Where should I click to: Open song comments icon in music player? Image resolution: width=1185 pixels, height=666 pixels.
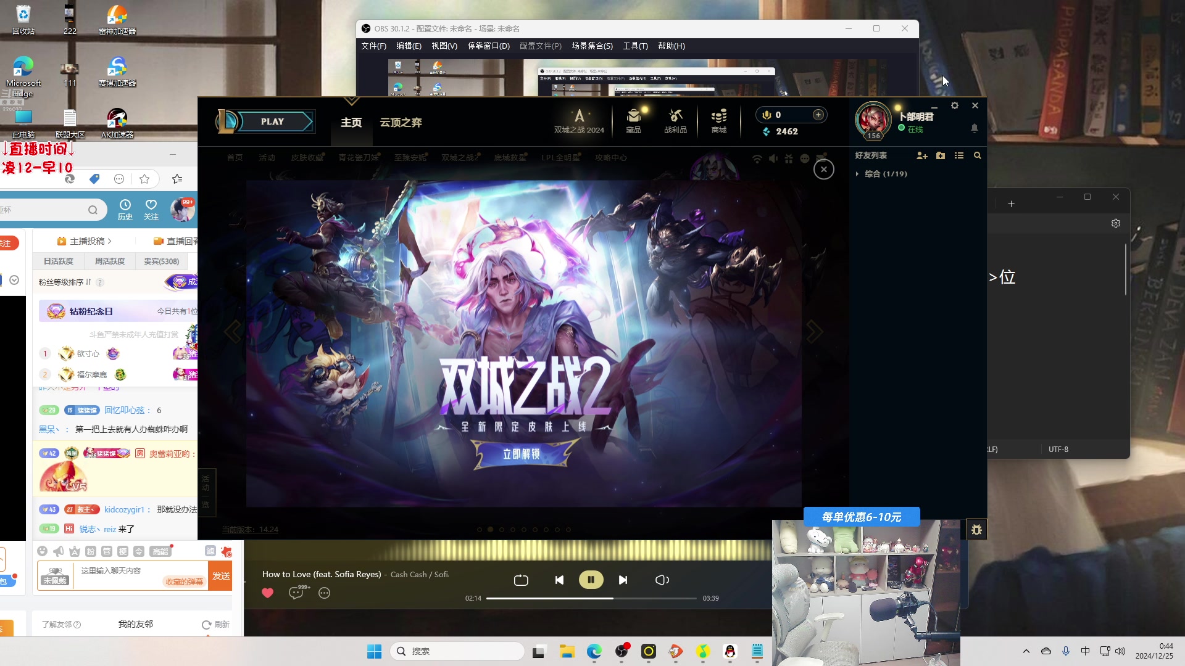(297, 593)
